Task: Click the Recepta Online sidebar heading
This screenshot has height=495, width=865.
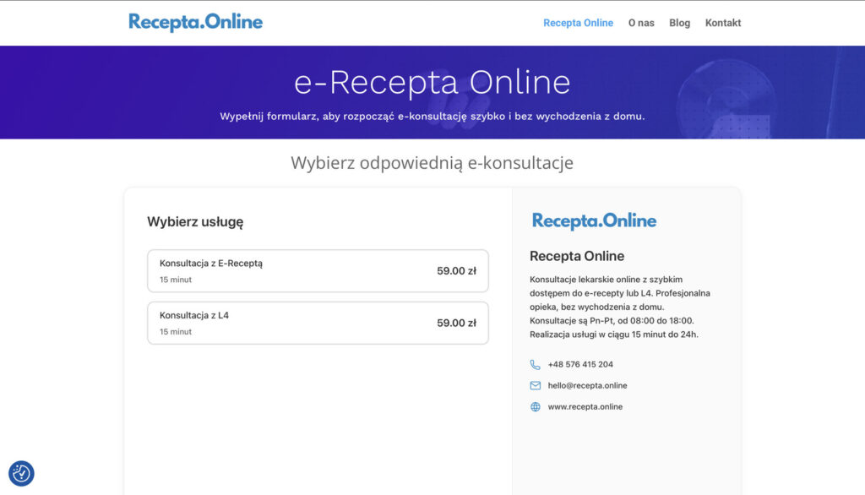Action: [x=577, y=256]
